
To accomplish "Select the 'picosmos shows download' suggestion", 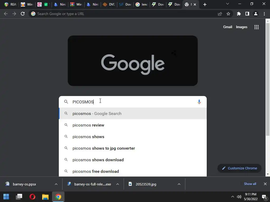I will 133,160.
